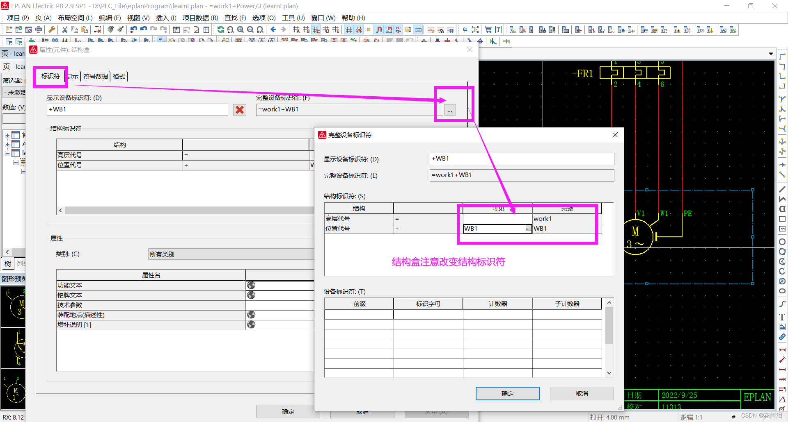Click the motor M3 thumbnail in 图形预览
Image resolution: width=788 pixels, height=422 pixels.
click(x=14, y=307)
